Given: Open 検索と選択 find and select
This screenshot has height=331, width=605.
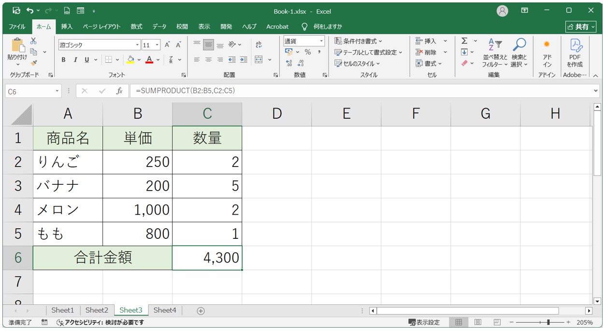Looking at the screenshot, I should pos(519,53).
